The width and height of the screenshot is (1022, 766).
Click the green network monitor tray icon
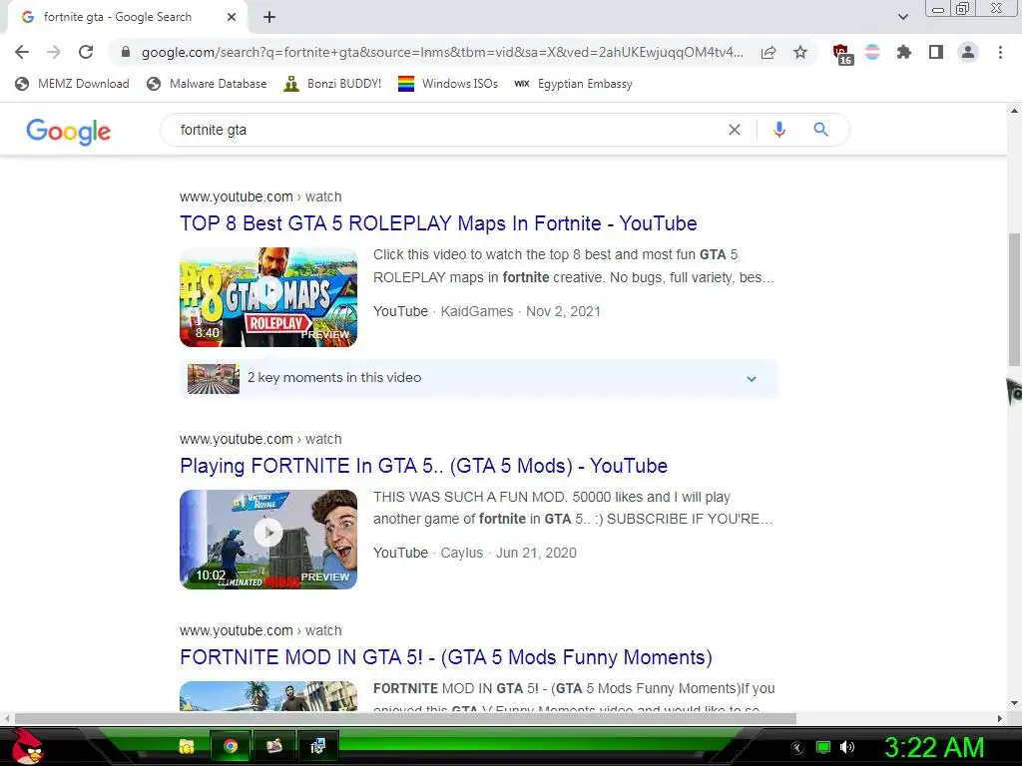(823, 747)
